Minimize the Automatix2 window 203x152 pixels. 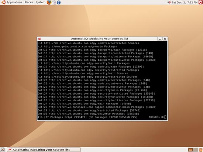click(159, 39)
